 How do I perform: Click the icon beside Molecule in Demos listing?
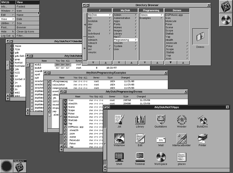coord(66,117)
